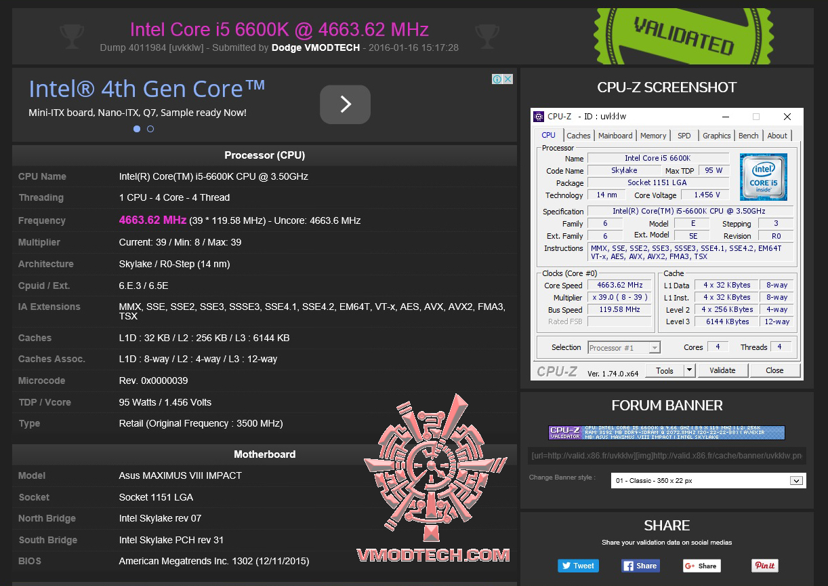The height and width of the screenshot is (586, 828).
Task: Open the Memory tab
Action: coord(653,136)
